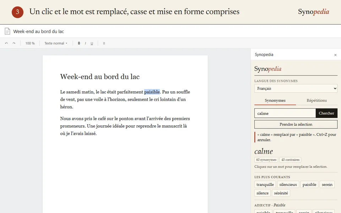Viewport: 341px width, 213px height.
Task: Click the document file icon beside the title
Action: coord(7,31)
